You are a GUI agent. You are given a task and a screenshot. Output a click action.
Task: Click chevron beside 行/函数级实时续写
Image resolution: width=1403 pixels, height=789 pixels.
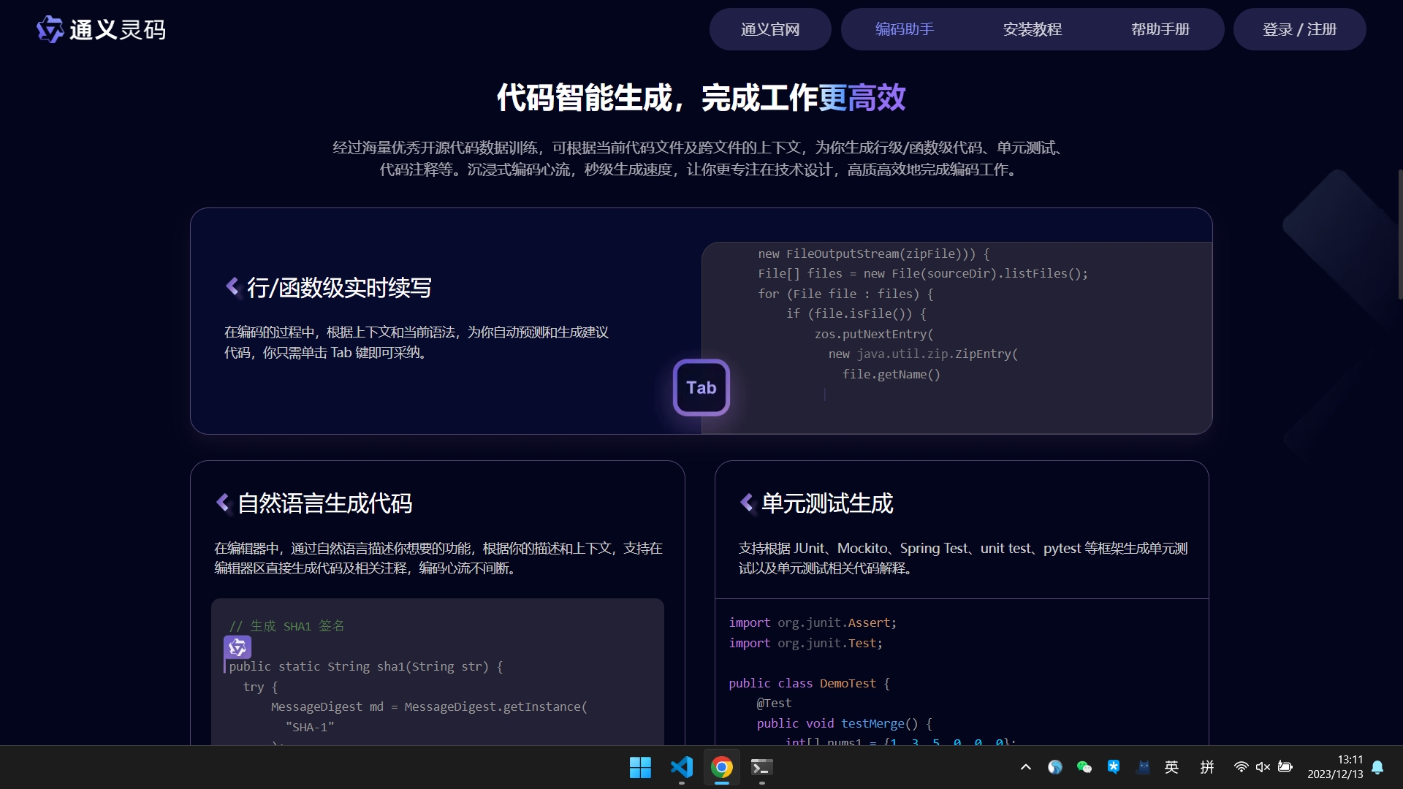point(232,286)
